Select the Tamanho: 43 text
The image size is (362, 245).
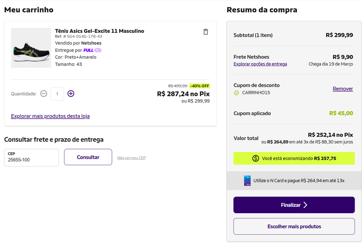(x=68, y=64)
